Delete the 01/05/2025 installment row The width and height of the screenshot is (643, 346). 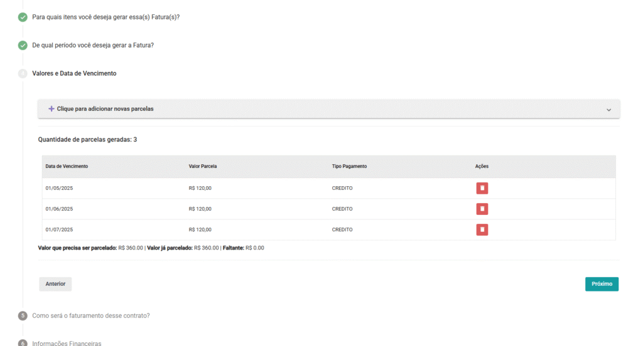point(482,188)
